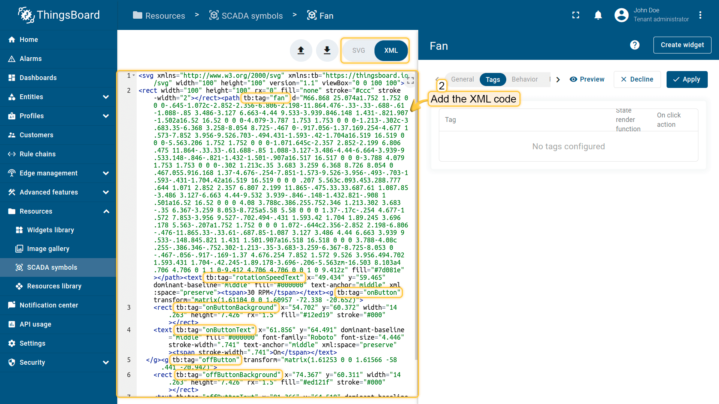
Task: Open the General tab
Action: click(462, 79)
